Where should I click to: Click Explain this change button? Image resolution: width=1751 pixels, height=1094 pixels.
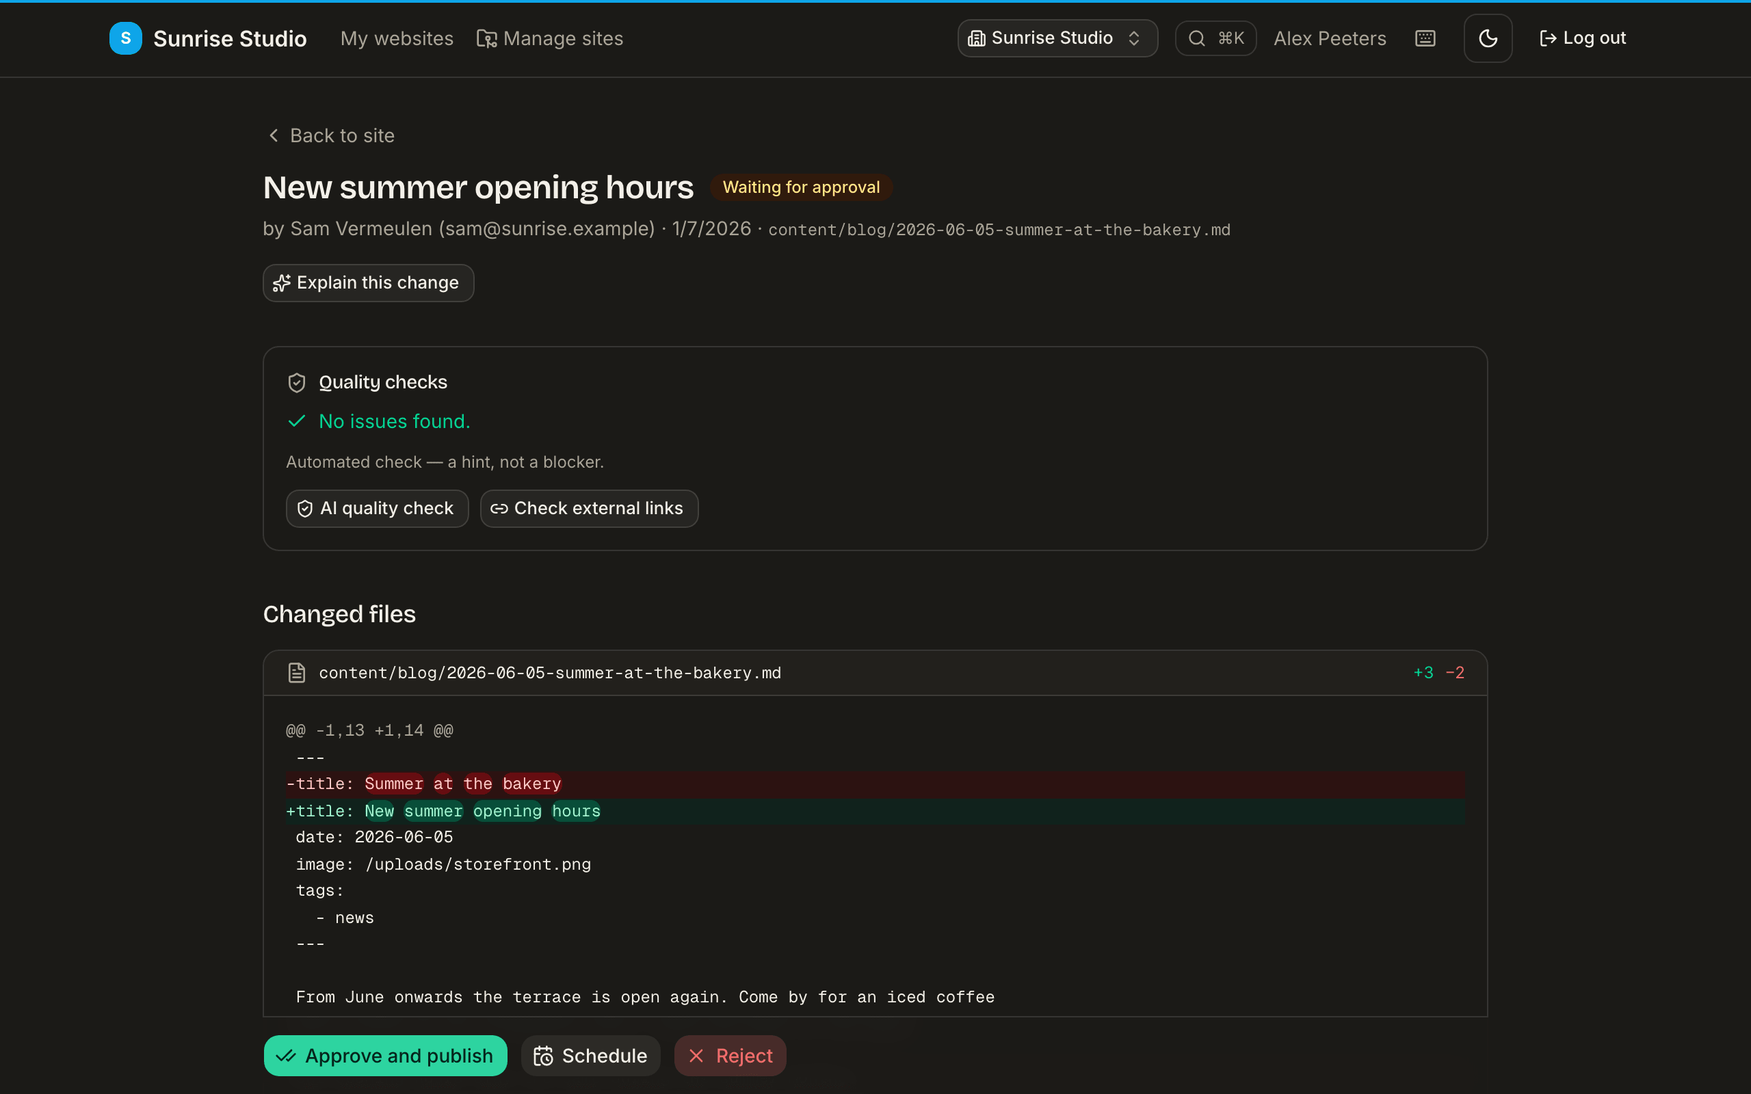(x=368, y=283)
